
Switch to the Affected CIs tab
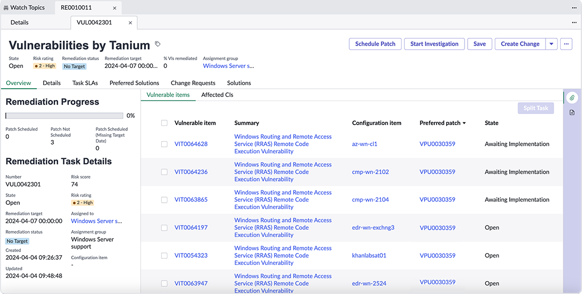pos(217,95)
